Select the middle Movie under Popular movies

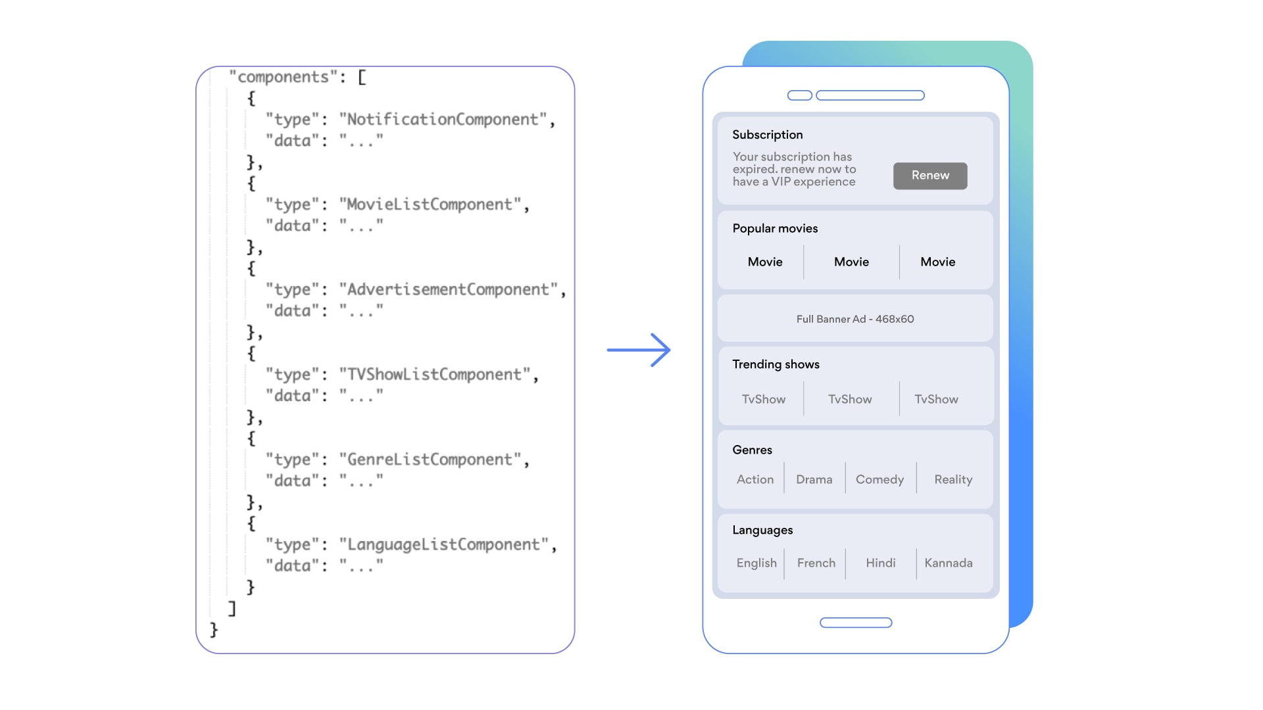pos(851,262)
